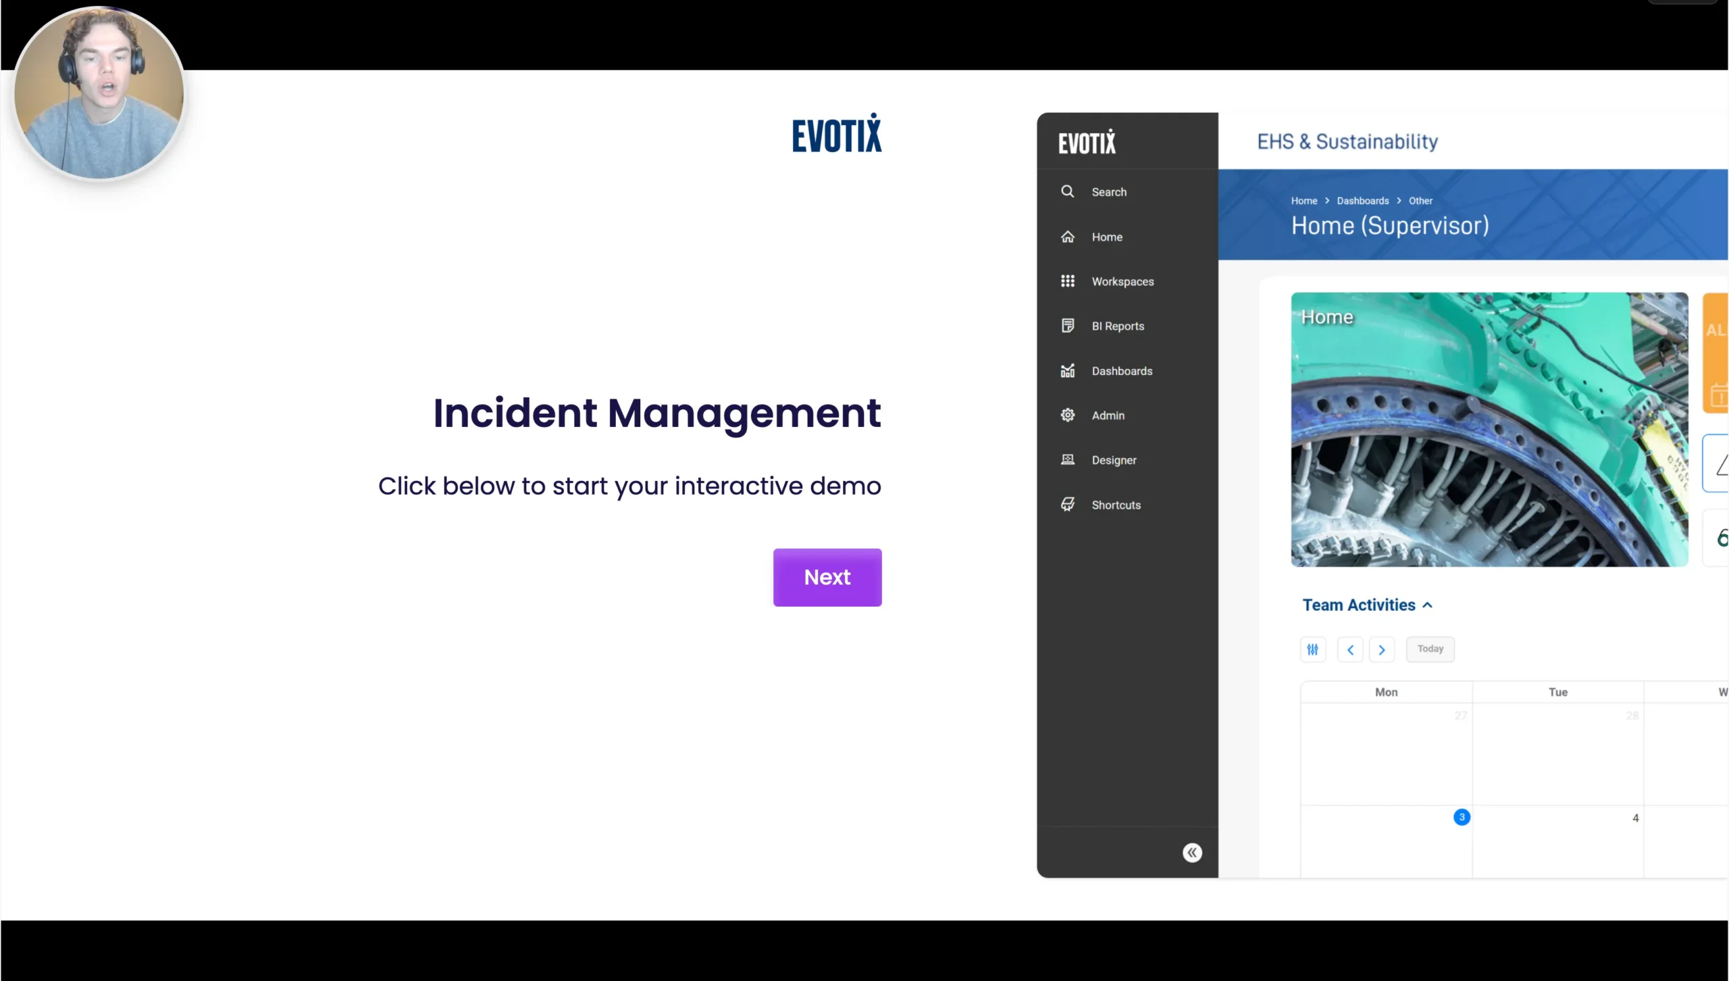This screenshot has height=981, width=1729.
Task: Open the Workspaces grid icon
Action: click(1067, 281)
